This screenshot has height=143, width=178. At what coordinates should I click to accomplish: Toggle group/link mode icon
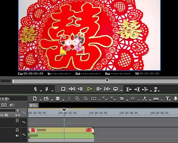[4, 105]
